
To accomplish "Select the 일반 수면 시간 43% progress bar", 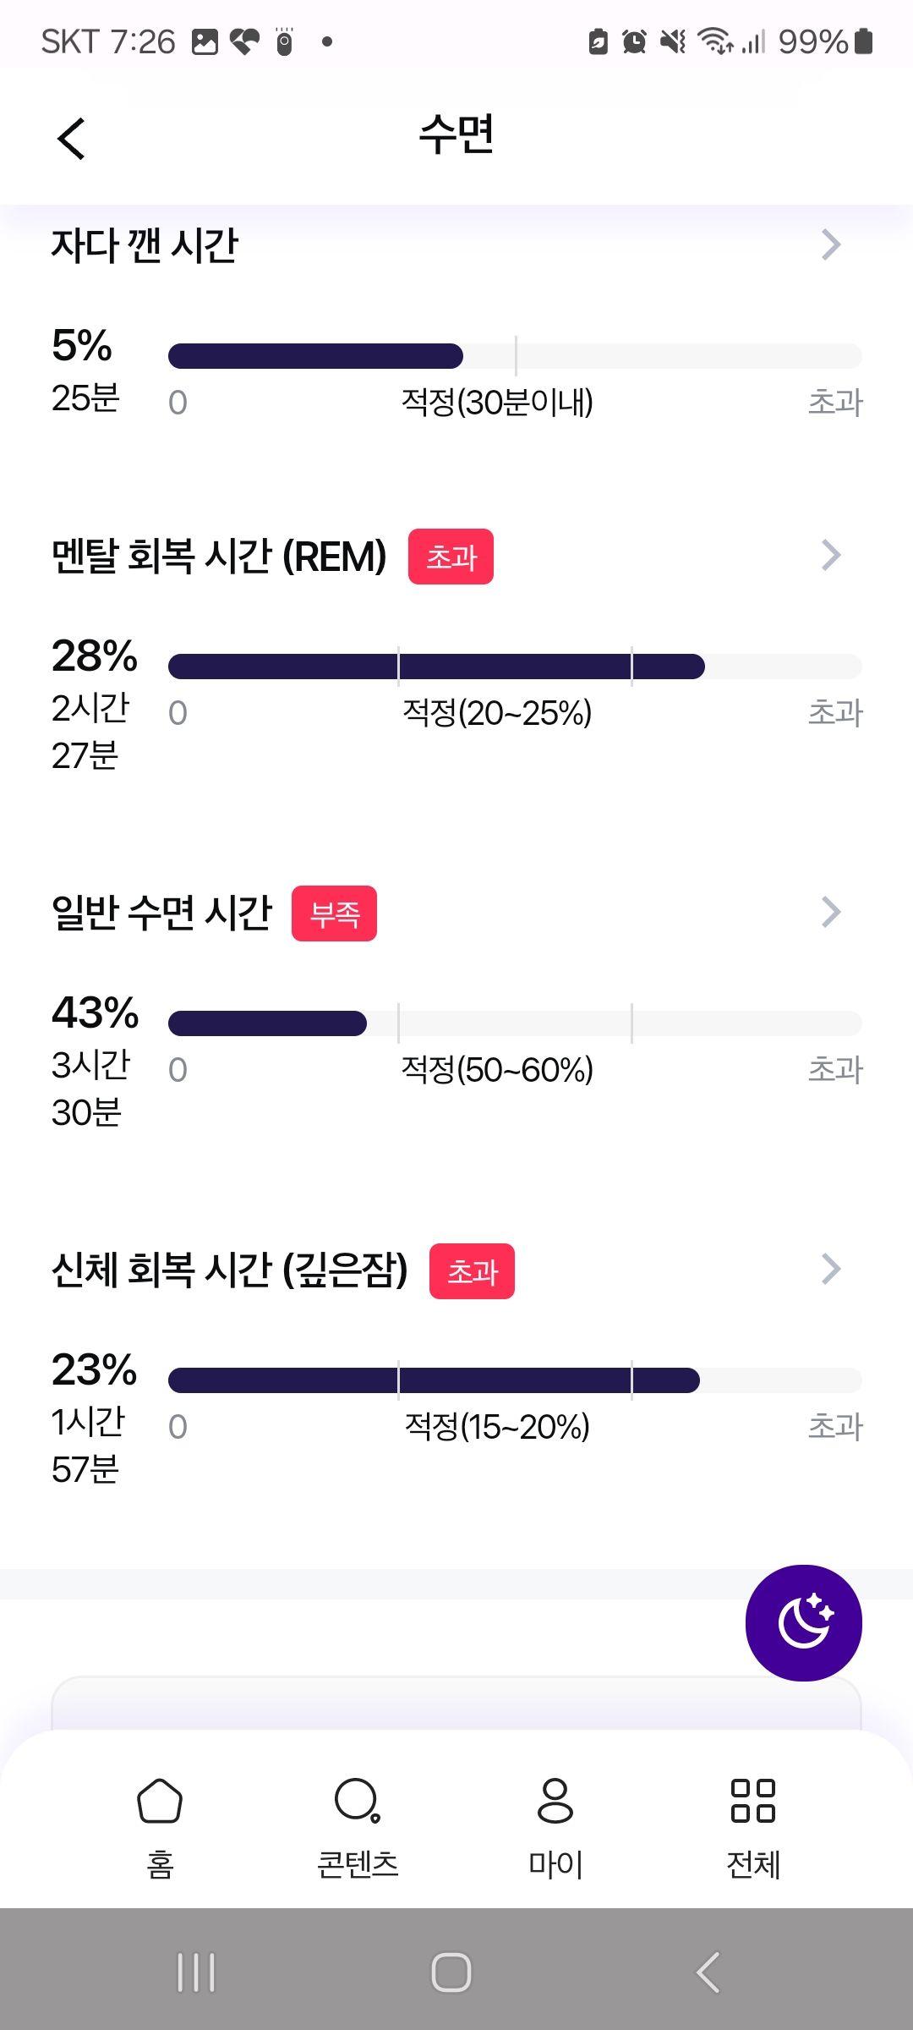I will [x=515, y=1023].
